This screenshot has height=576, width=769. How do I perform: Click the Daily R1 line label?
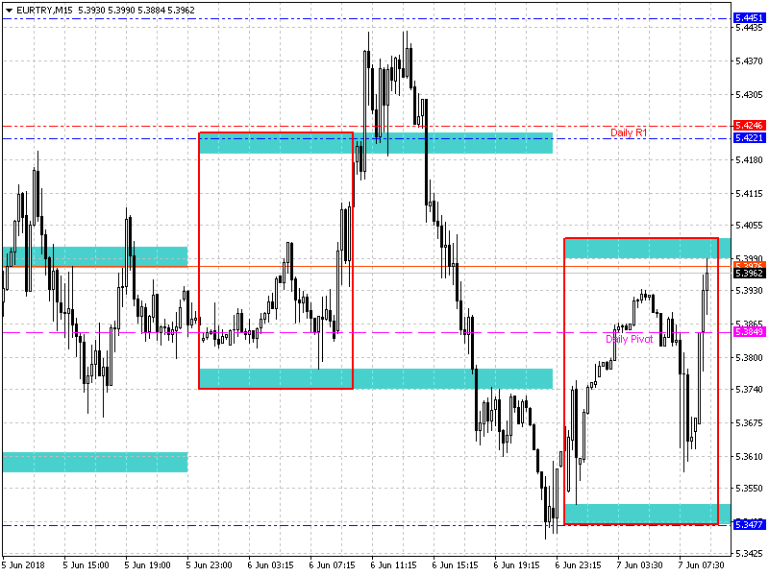click(x=629, y=132)
